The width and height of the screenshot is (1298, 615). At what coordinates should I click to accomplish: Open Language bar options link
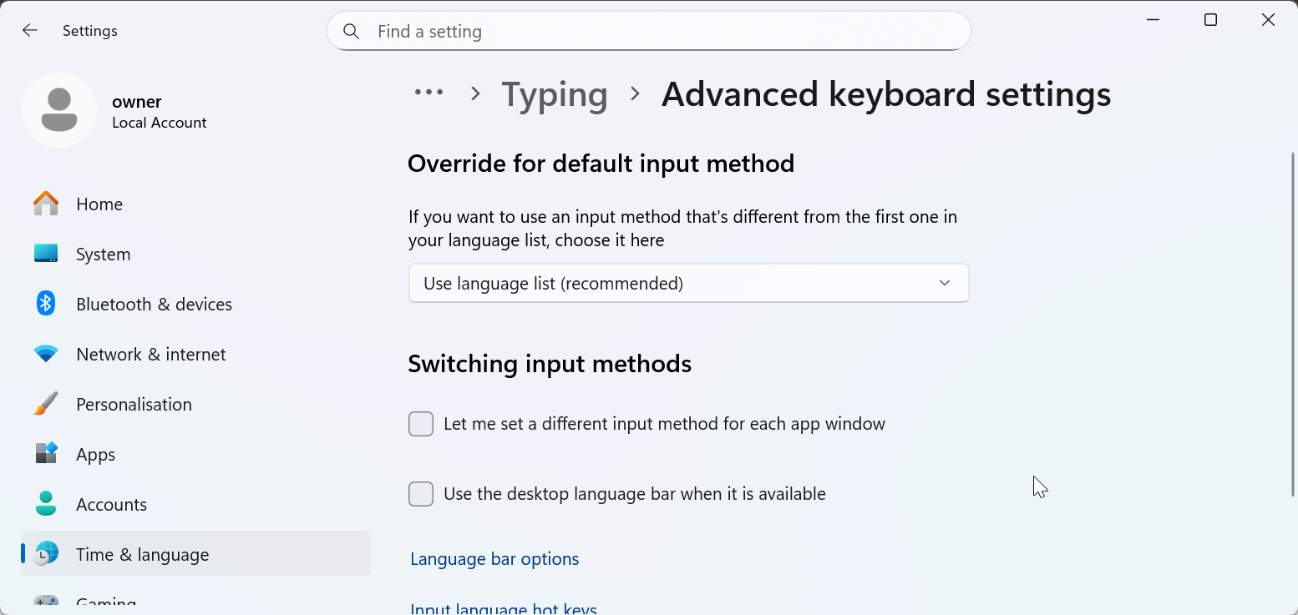pyautogui.click(x=494, y=559)
